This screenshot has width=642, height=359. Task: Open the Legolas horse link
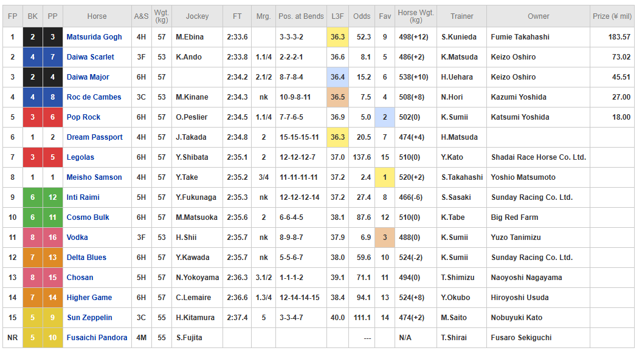pyautogui.click(x=80, y=157)
